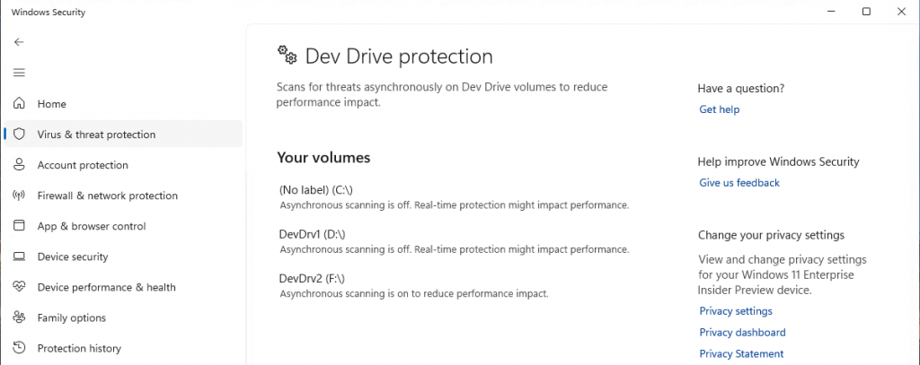Image resolution: width=920 pixels, height=365 pixels.
Task: Select the Virus & threat protection shield icon
Action: pyautogui.click(x=19, y=135)
